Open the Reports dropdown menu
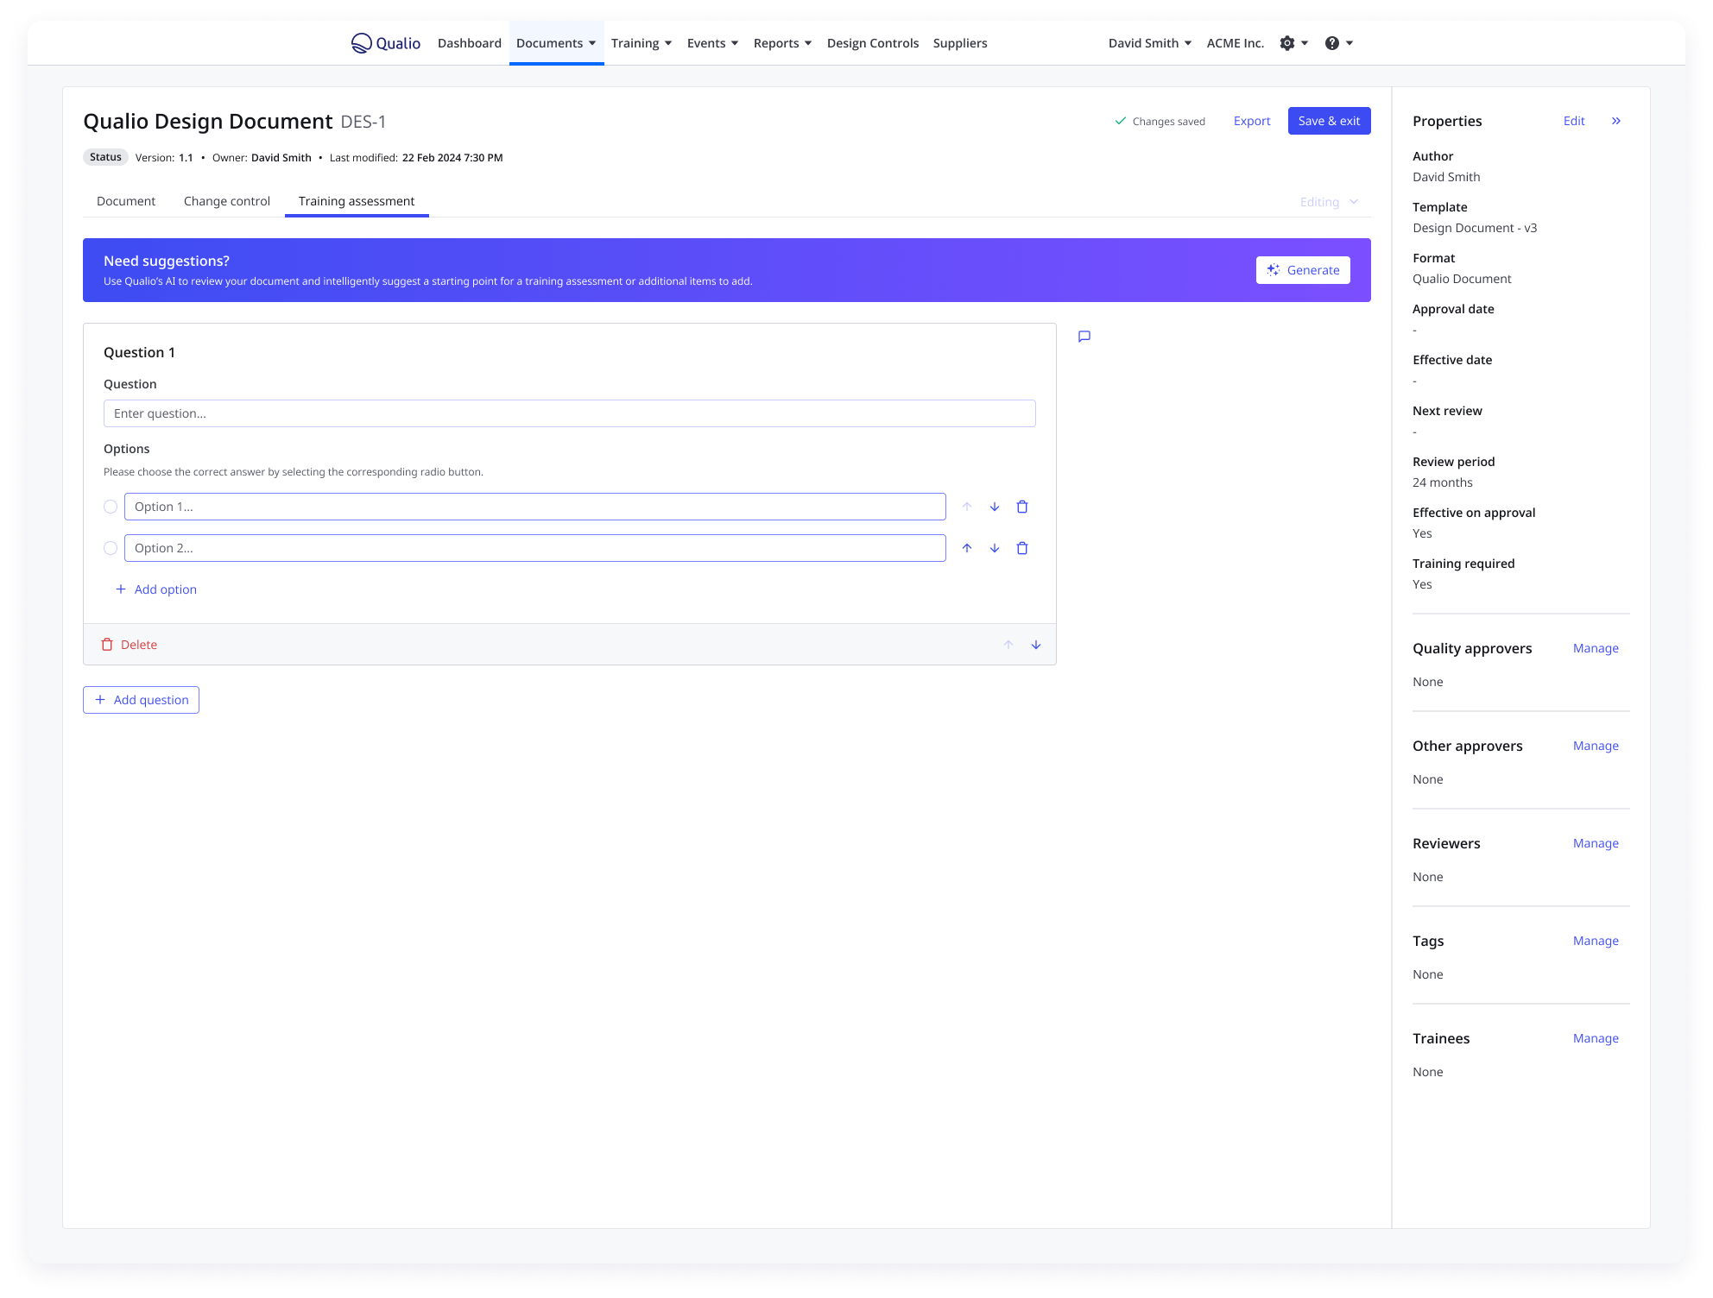The height and width of the screenshot is (1298, 1713). pos(783,42)
